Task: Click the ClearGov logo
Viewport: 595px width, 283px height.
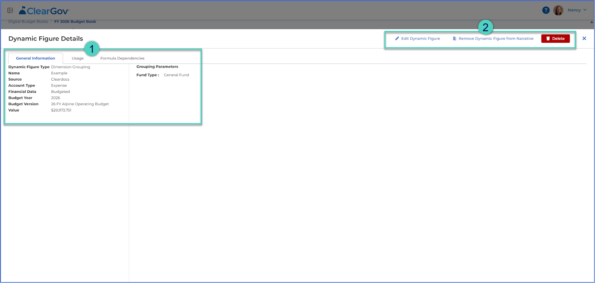Action: click(44, 11)
